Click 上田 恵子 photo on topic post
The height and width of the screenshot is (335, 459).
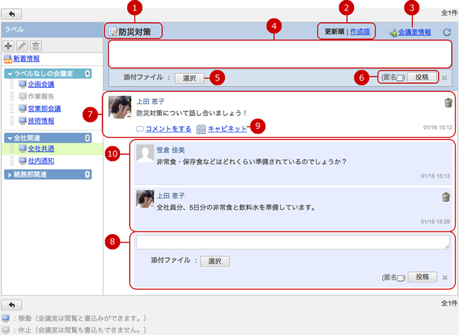(x=120, y=107)
